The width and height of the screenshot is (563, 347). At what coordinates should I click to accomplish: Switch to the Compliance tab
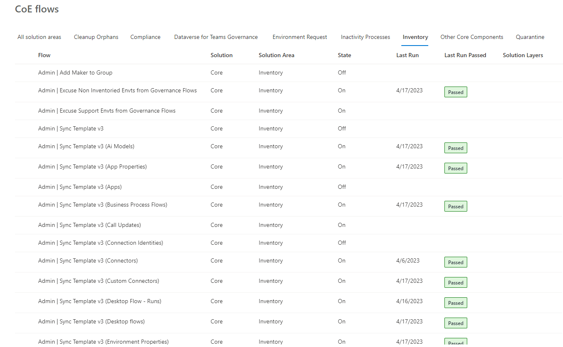[x=145, y=37]
